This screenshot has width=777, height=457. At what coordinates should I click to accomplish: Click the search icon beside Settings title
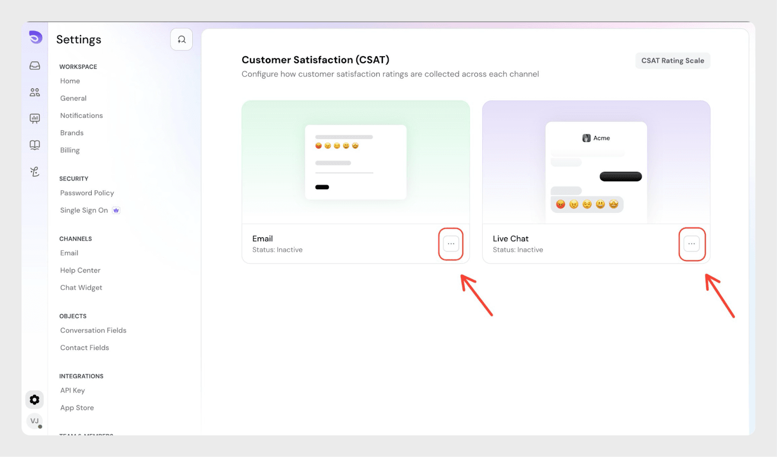pos(182,40)
